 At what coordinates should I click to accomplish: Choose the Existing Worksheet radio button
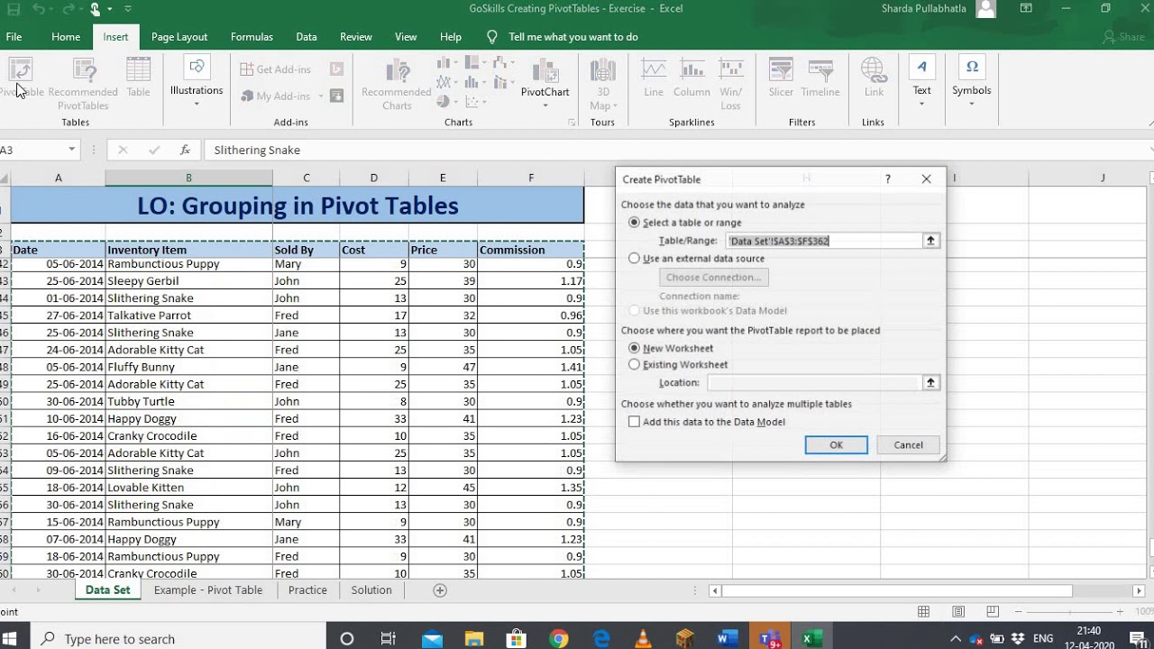pos(634,365)
